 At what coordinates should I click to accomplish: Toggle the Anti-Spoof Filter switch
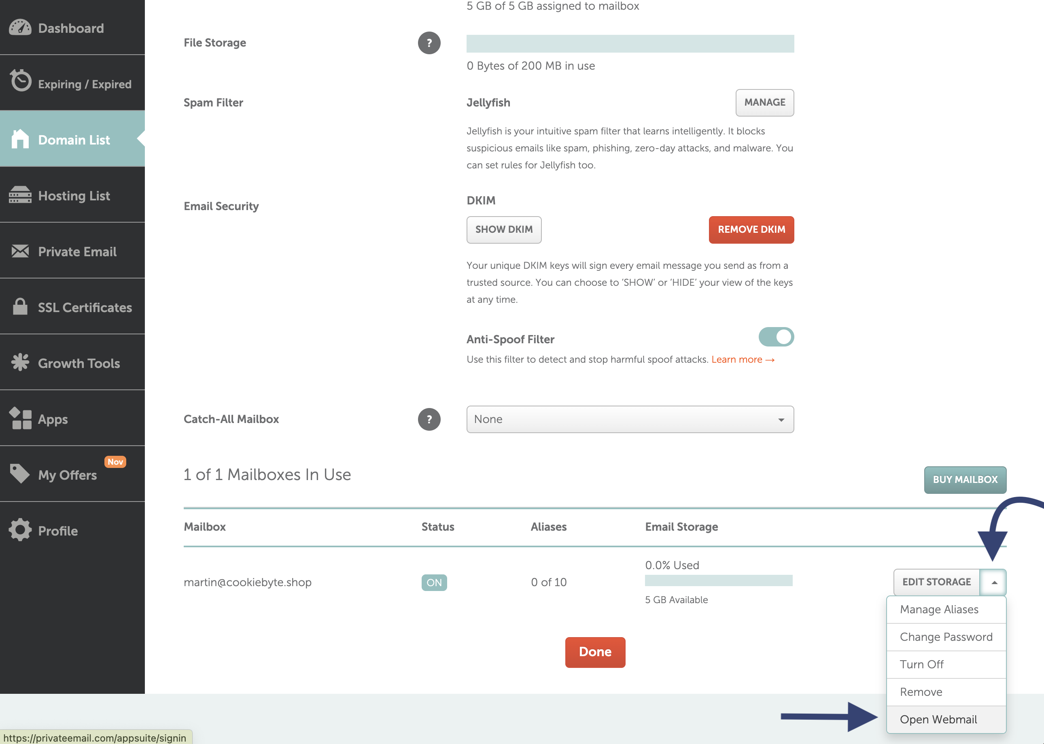tap(776, 337)
